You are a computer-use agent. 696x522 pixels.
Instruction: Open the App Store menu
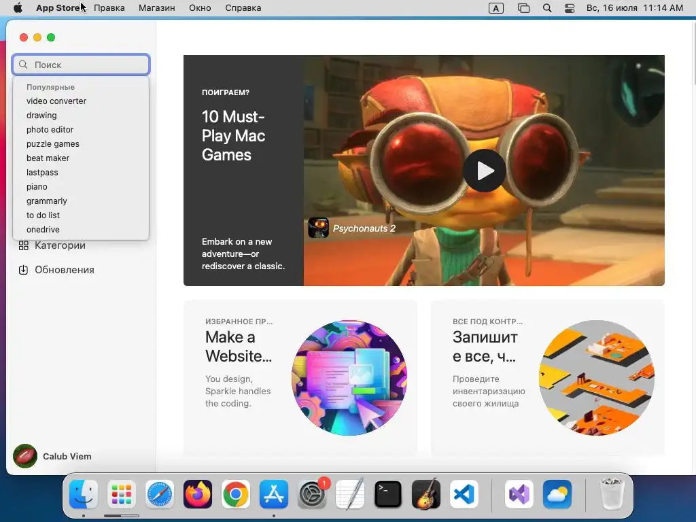tap(58, 8)
